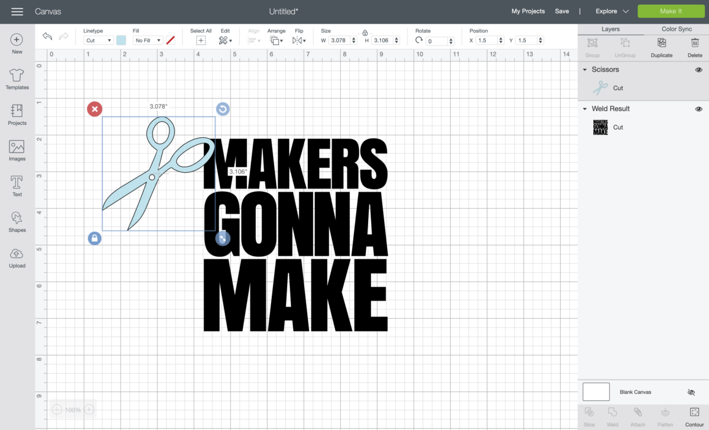Switch to the Color Sync tab
This screenshot has height=430, width=709.
(x=676, y=28)
